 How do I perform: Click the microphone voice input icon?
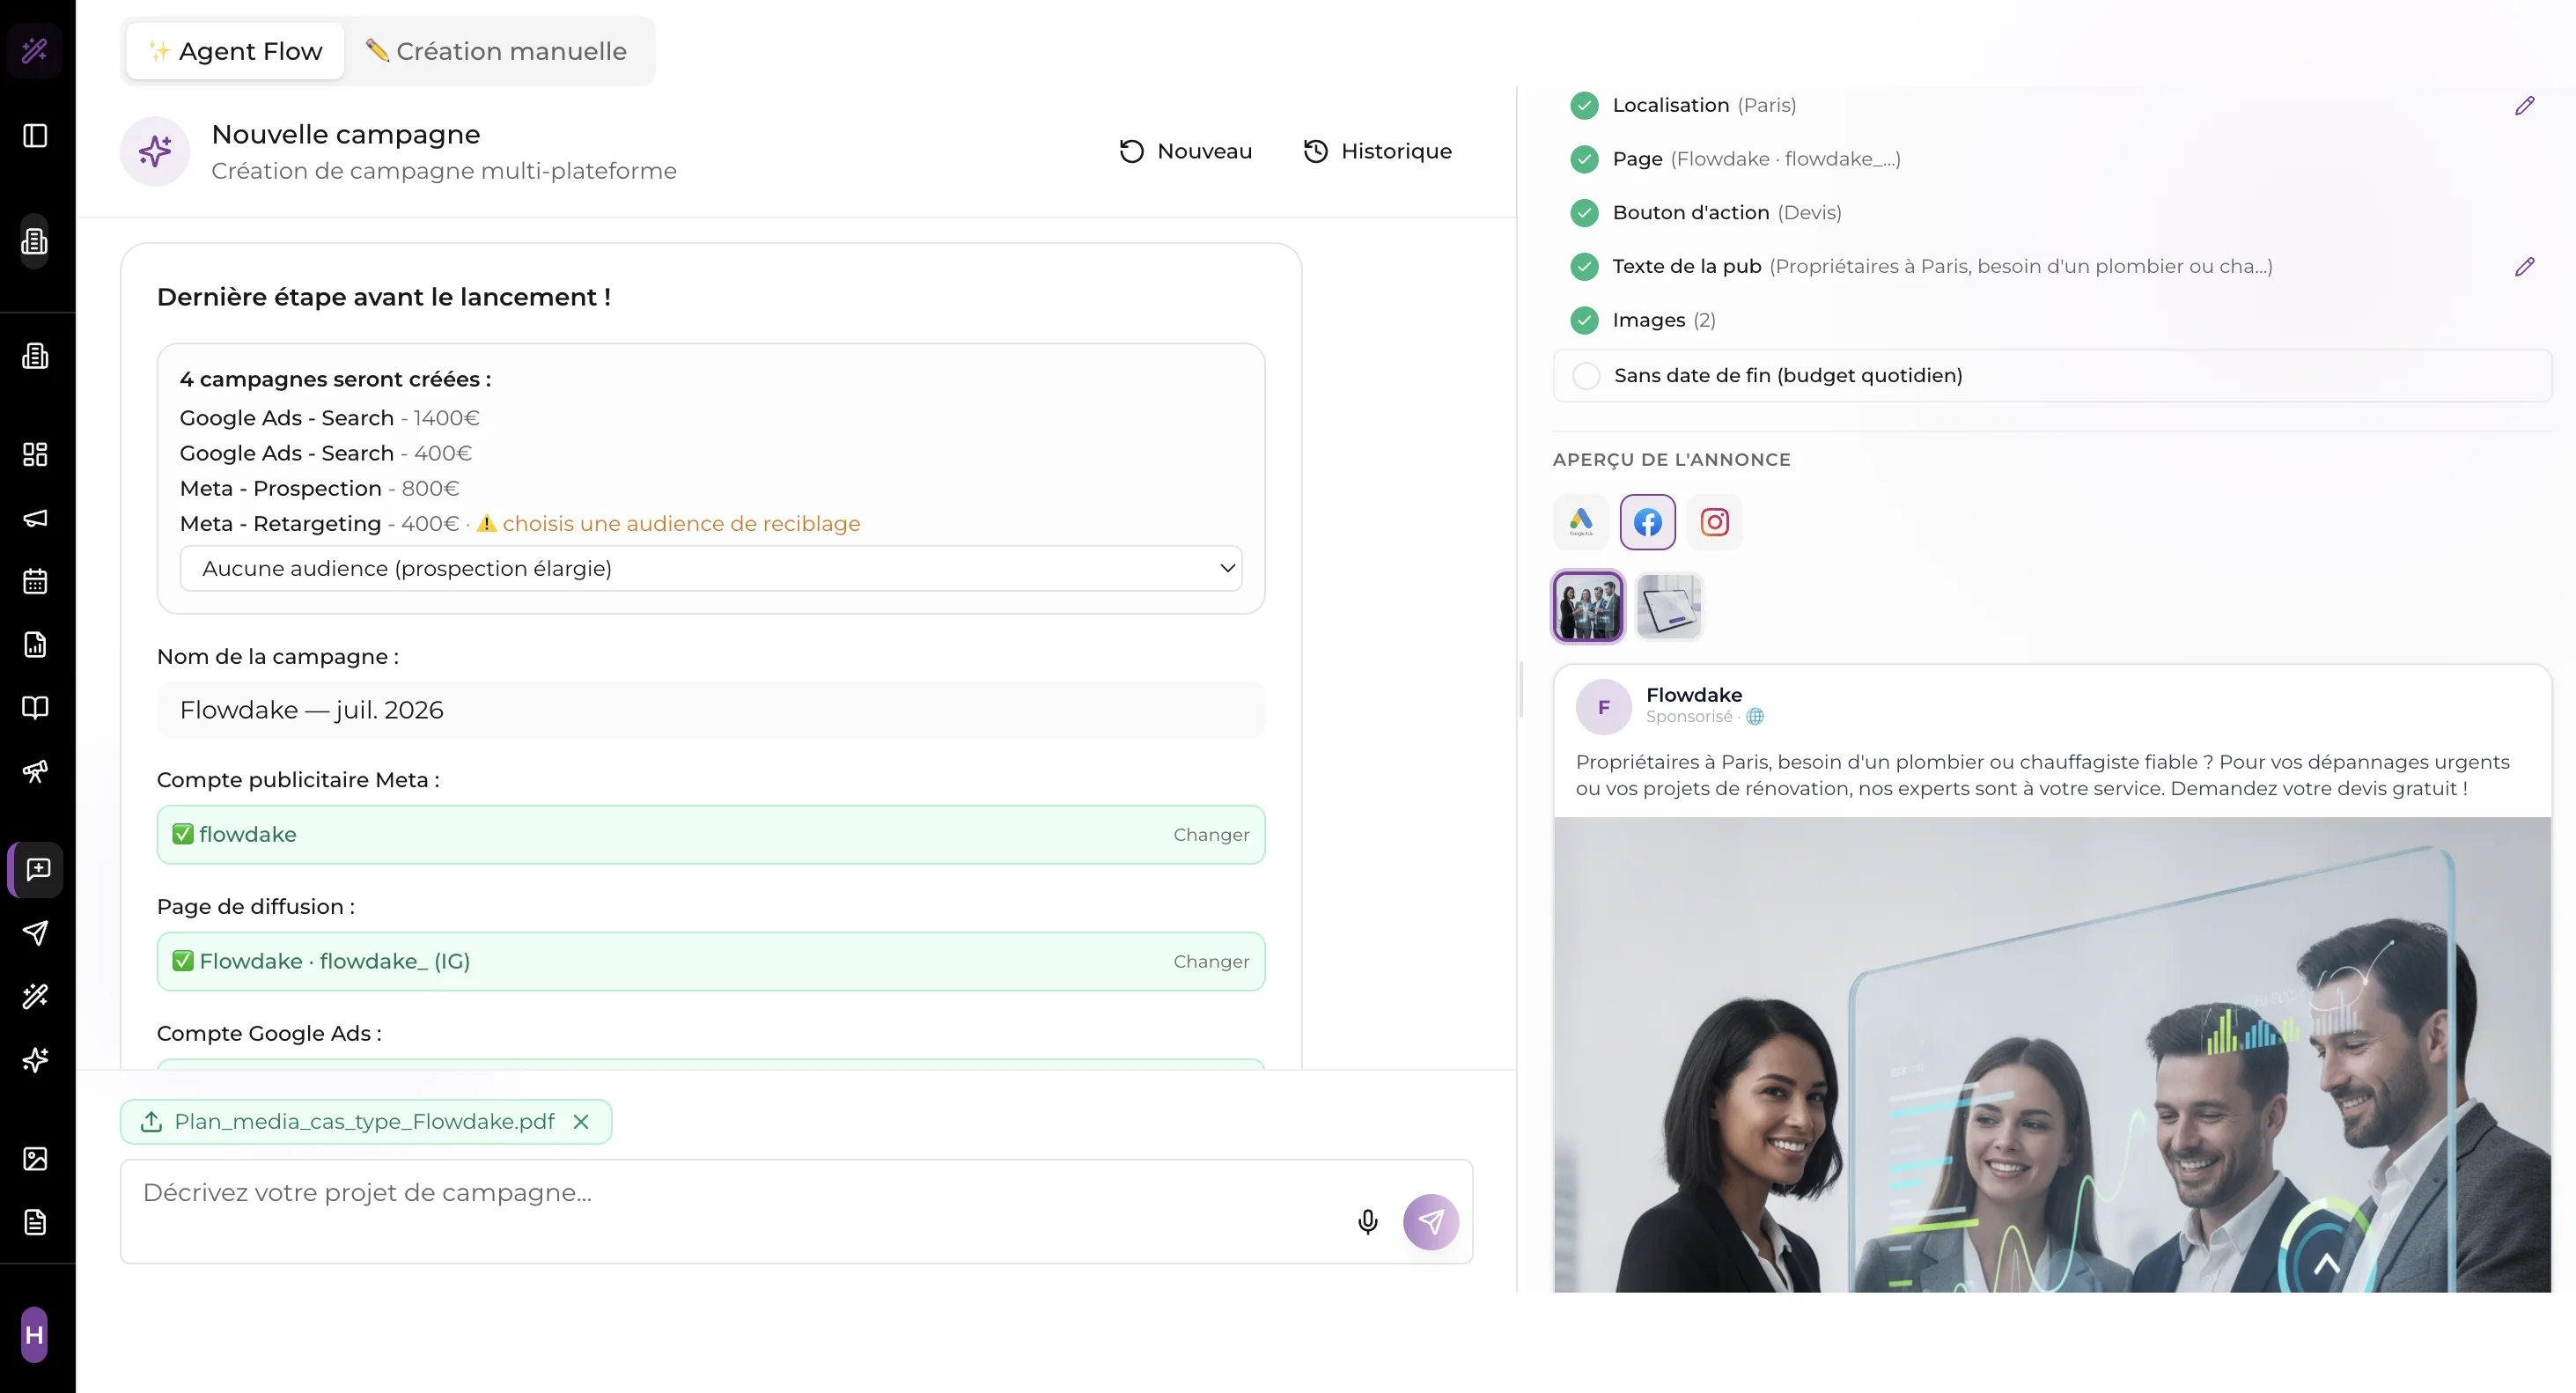point(1368,1222)
